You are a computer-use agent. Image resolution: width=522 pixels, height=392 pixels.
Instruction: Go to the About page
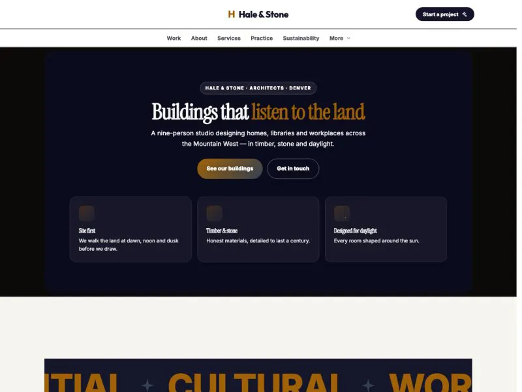click(x=199, y=39)
